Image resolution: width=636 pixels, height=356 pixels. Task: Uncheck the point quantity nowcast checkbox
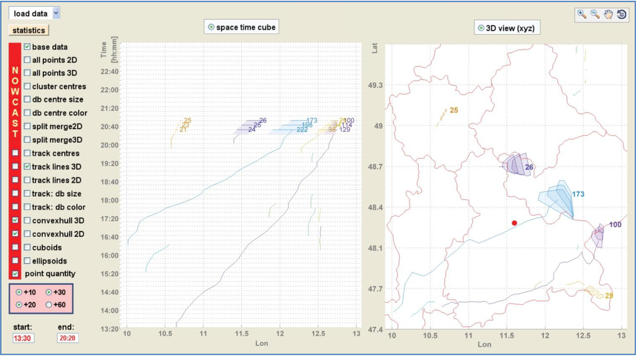[15, 274]
